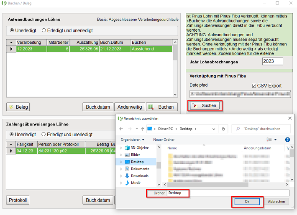
Task: Click the Mitarbeiter column header
Action: point(58,42)
